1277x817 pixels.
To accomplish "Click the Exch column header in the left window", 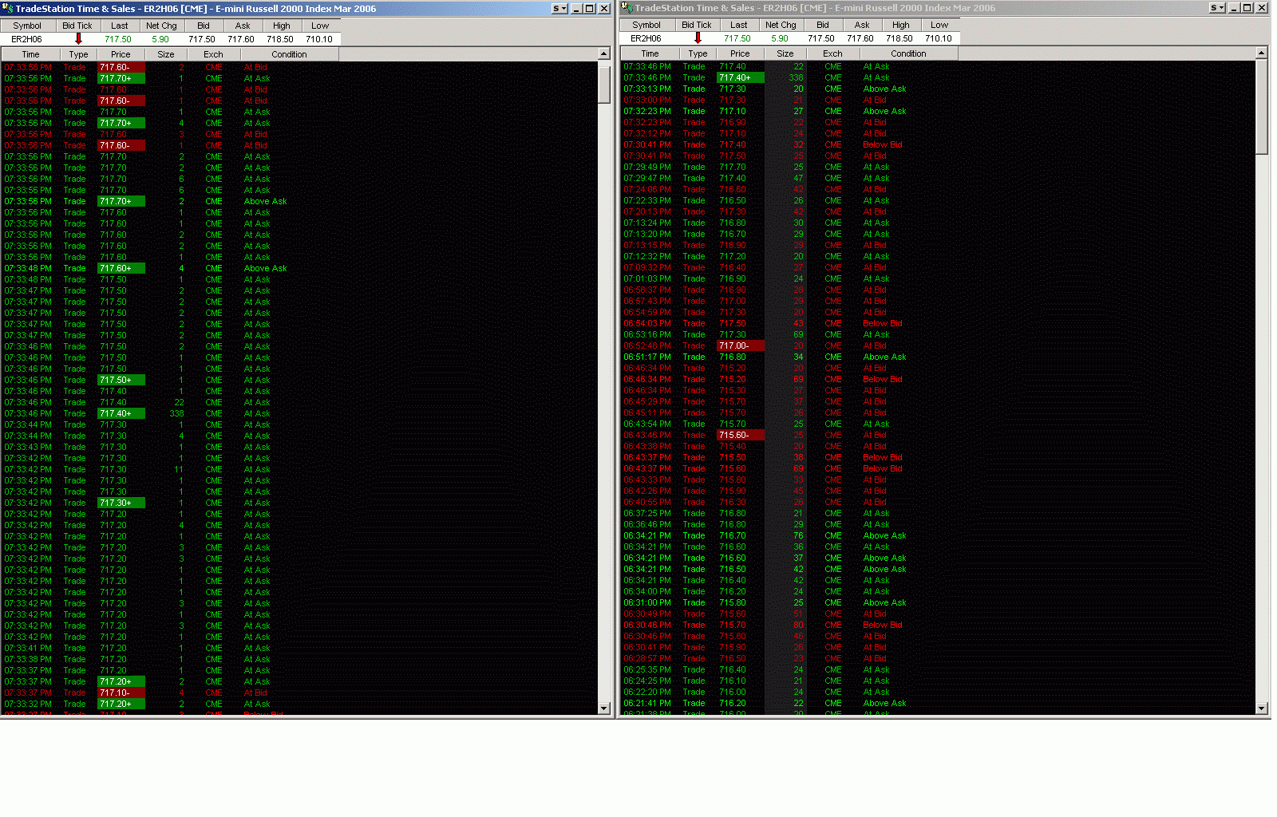I will point(213,54).
